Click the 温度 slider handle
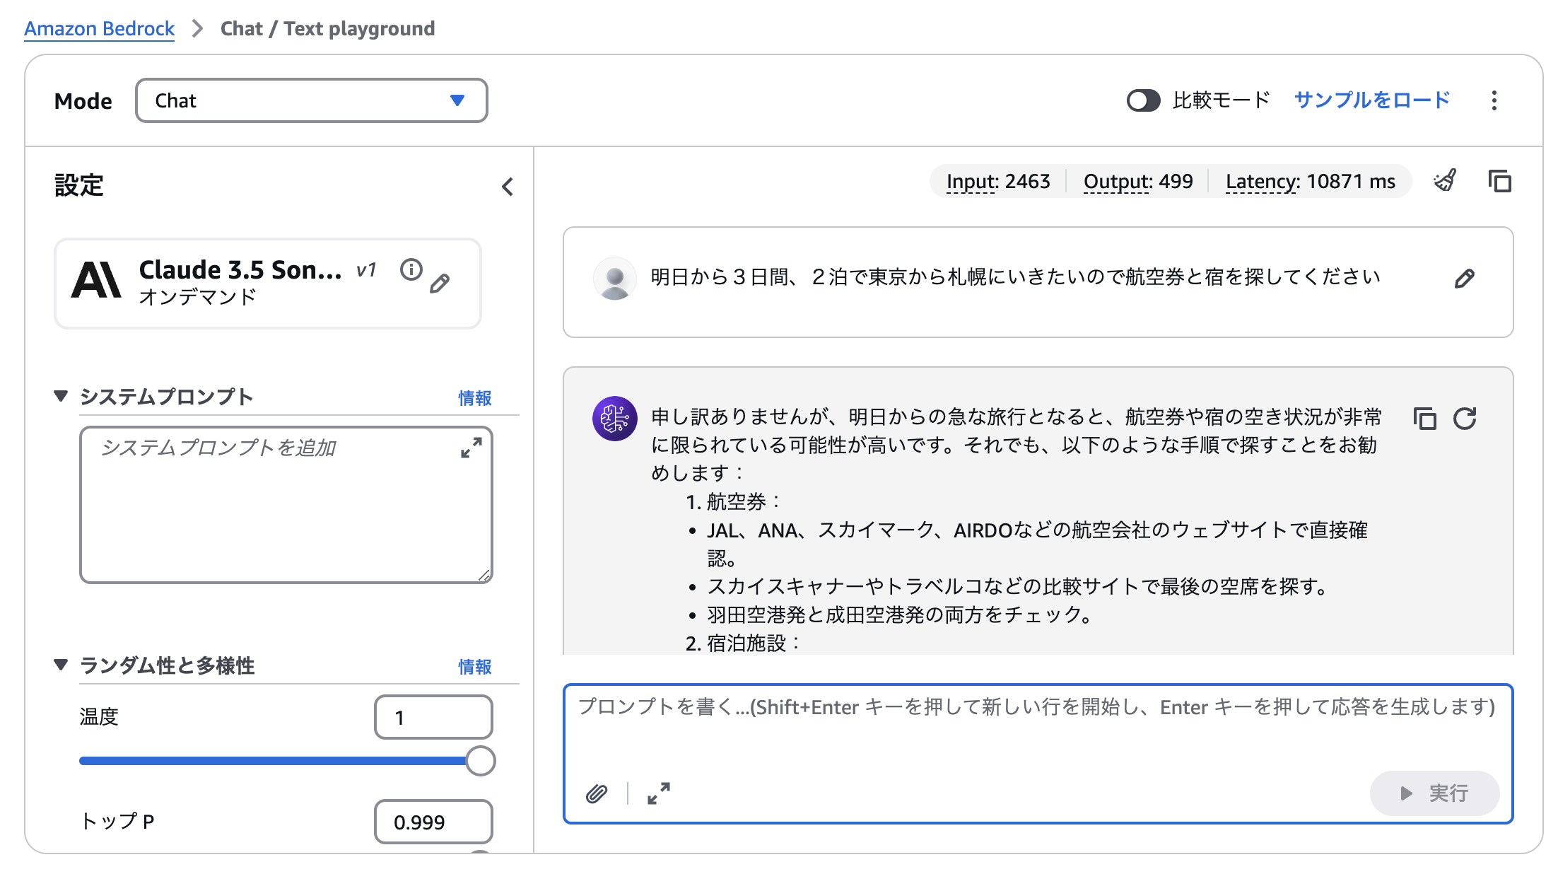 [481, 761]
